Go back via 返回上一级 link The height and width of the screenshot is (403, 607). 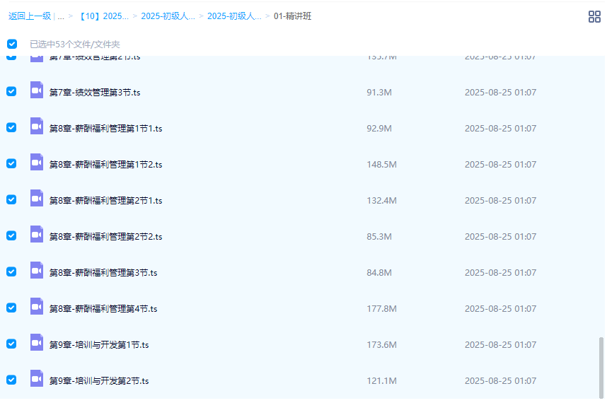[x=30, y=16]
